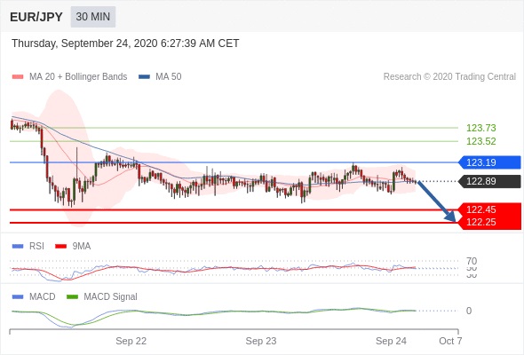
Task: Click the red 122.25 support price tag
Action: [x=489, y=223]
